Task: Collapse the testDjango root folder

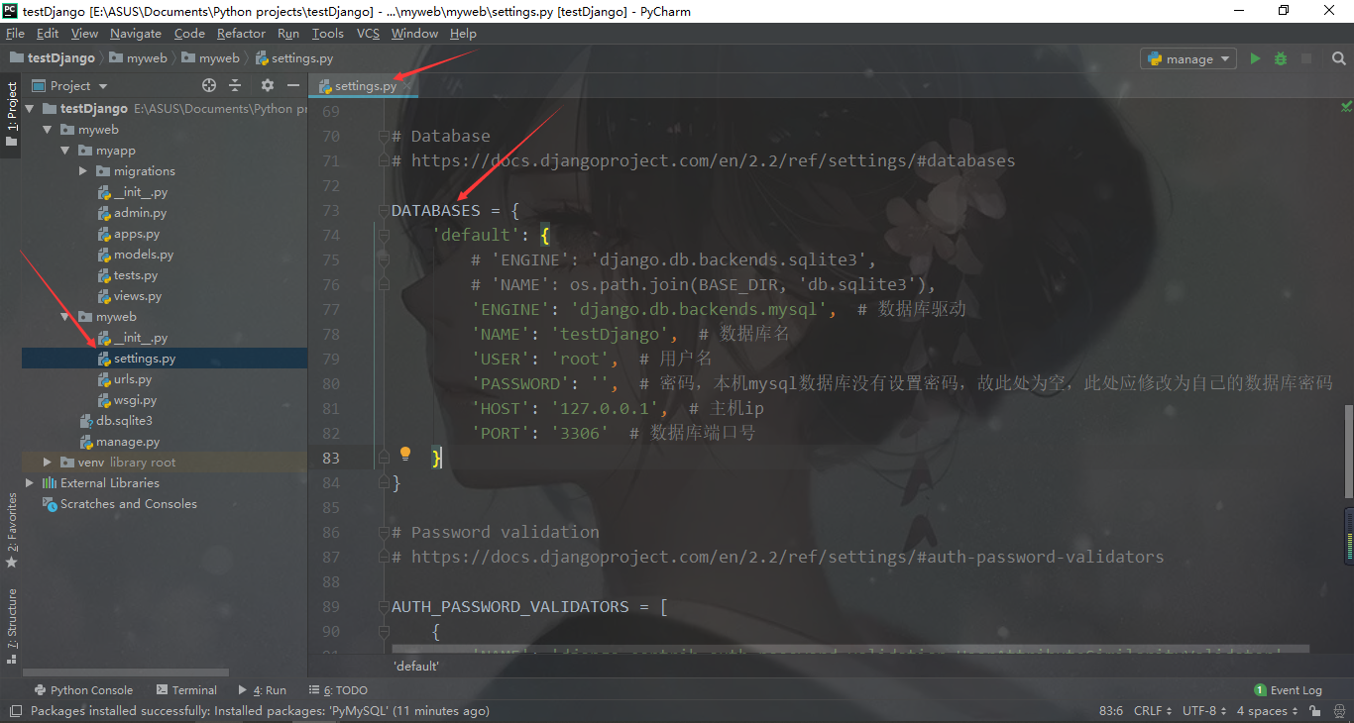Action: 30,108
